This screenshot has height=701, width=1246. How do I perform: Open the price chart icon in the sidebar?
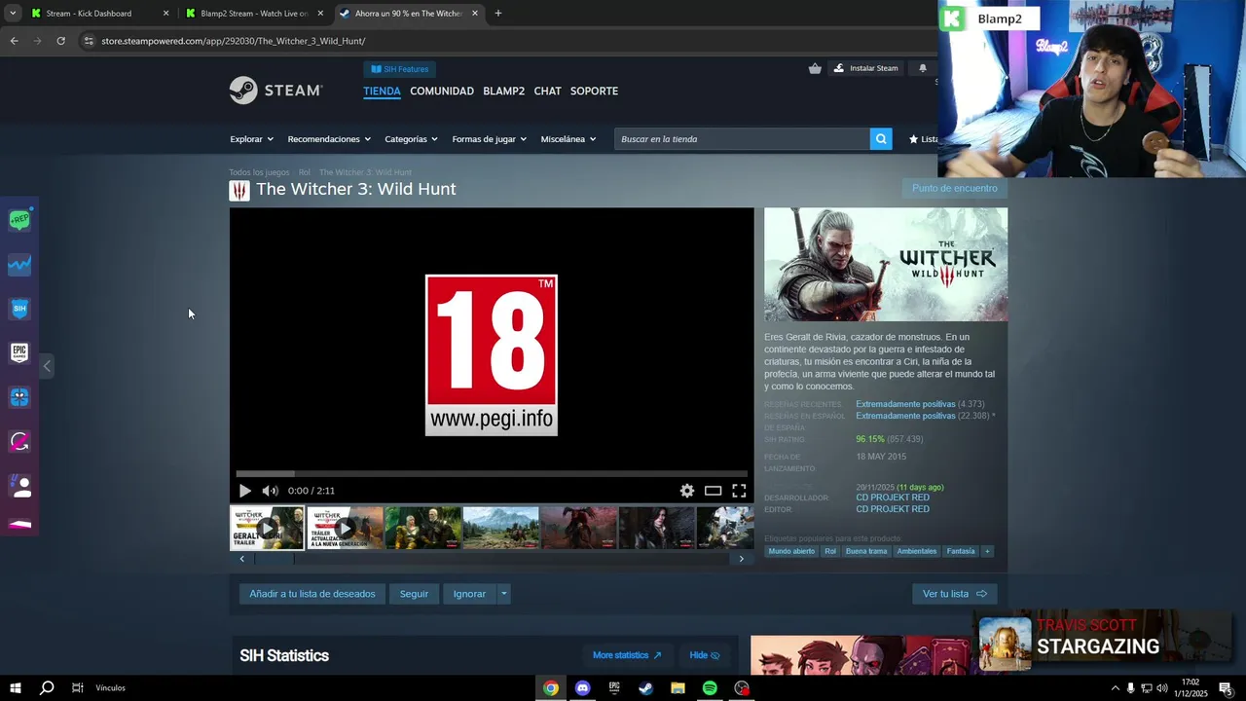tap(19, 264)
